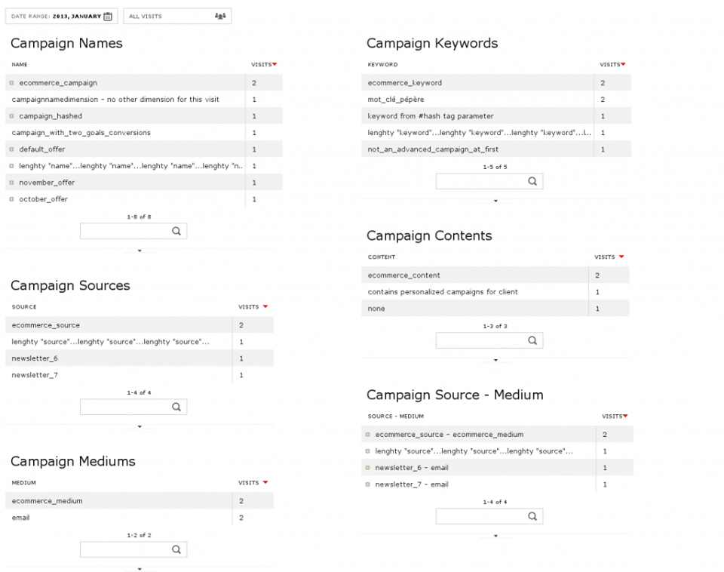This screenshot has height=572, width=724.
Task: Click search icon under Campaign Keywords table
Action: 532,181
